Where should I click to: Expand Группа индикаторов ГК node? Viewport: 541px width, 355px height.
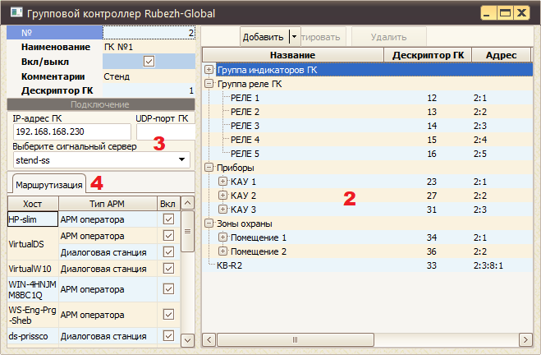[x=209, y=70]
